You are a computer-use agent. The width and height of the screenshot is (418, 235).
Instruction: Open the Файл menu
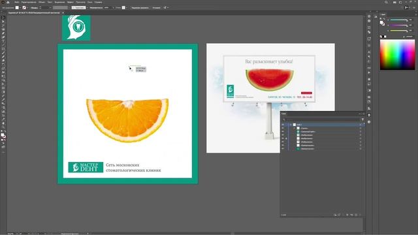(x=16, y=2)
